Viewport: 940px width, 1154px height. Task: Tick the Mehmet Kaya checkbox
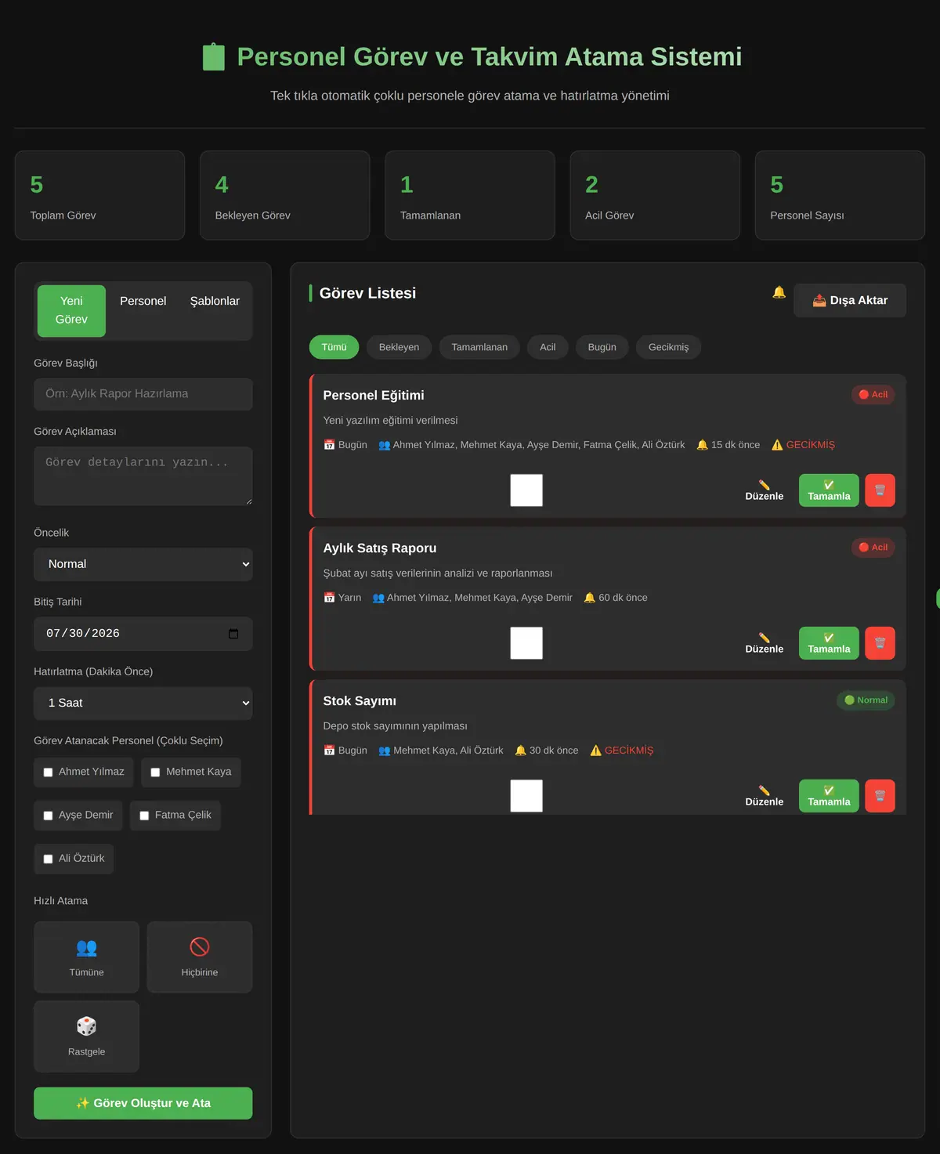click(x=155, y=772)
